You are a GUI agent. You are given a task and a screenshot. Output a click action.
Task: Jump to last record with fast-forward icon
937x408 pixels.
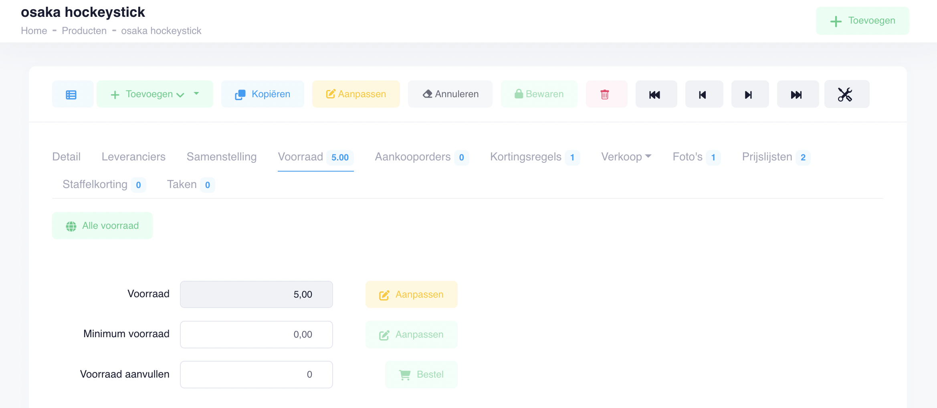(798, 94)
